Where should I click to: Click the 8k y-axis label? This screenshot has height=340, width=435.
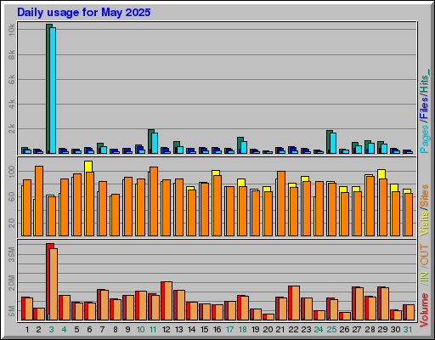[11, 55]
